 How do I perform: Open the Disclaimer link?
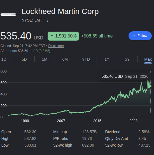click(x=56, y=46)
